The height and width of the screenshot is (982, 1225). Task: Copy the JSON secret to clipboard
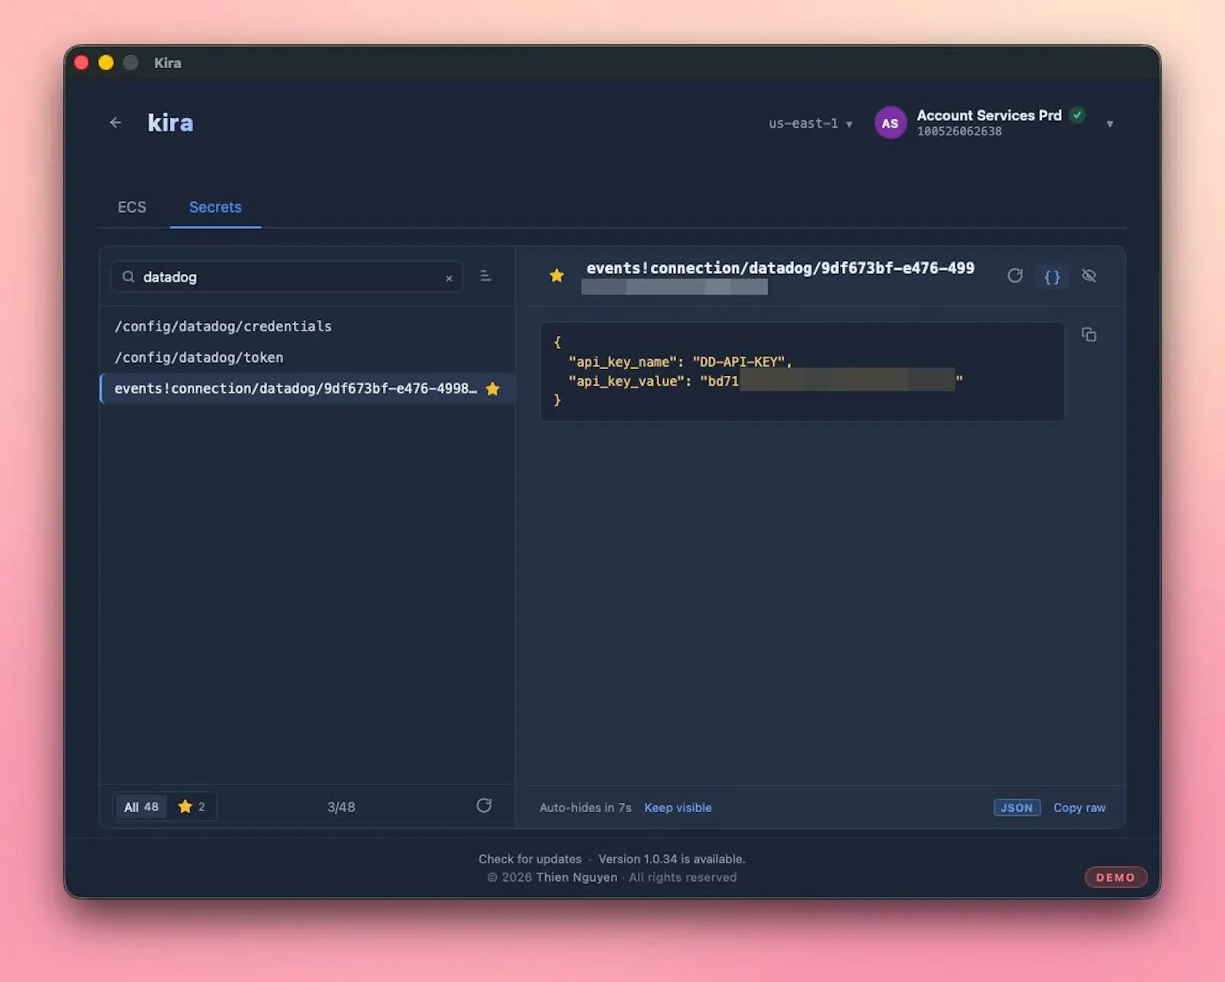tap(1089, 334)
